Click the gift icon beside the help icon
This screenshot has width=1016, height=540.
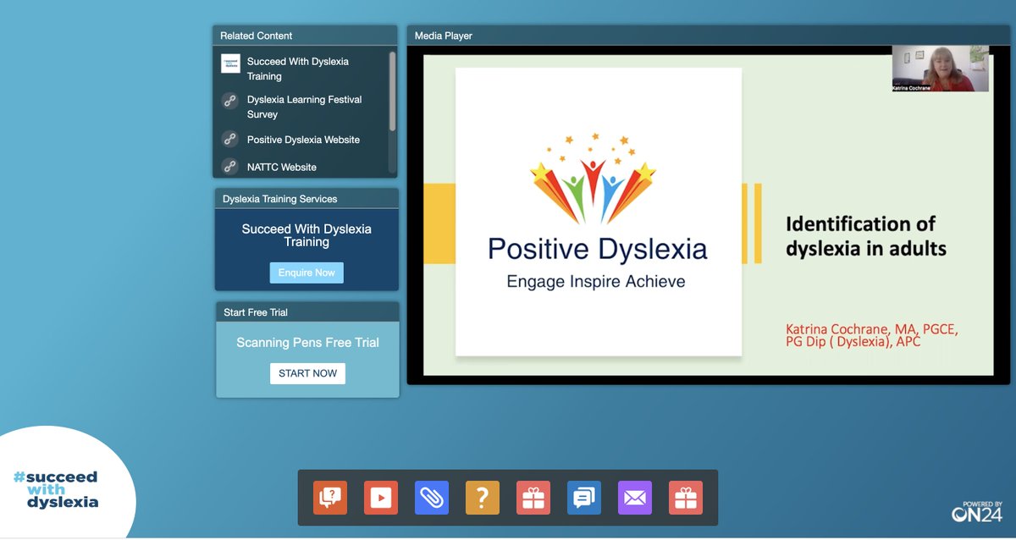[533, 498]
